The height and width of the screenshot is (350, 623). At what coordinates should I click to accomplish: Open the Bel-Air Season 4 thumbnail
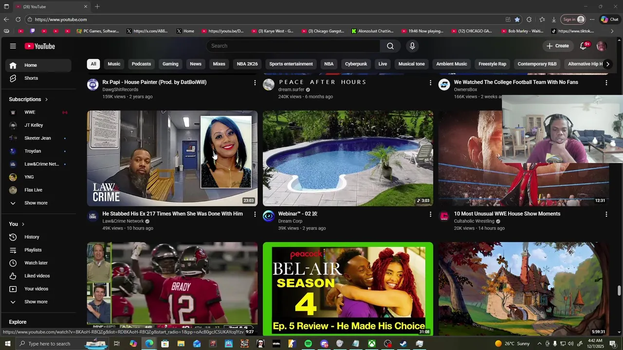(348, 289)
